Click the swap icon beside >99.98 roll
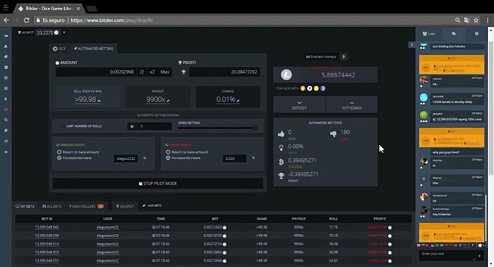The width and height of the screenshot is (494, 267). (99, 100)
